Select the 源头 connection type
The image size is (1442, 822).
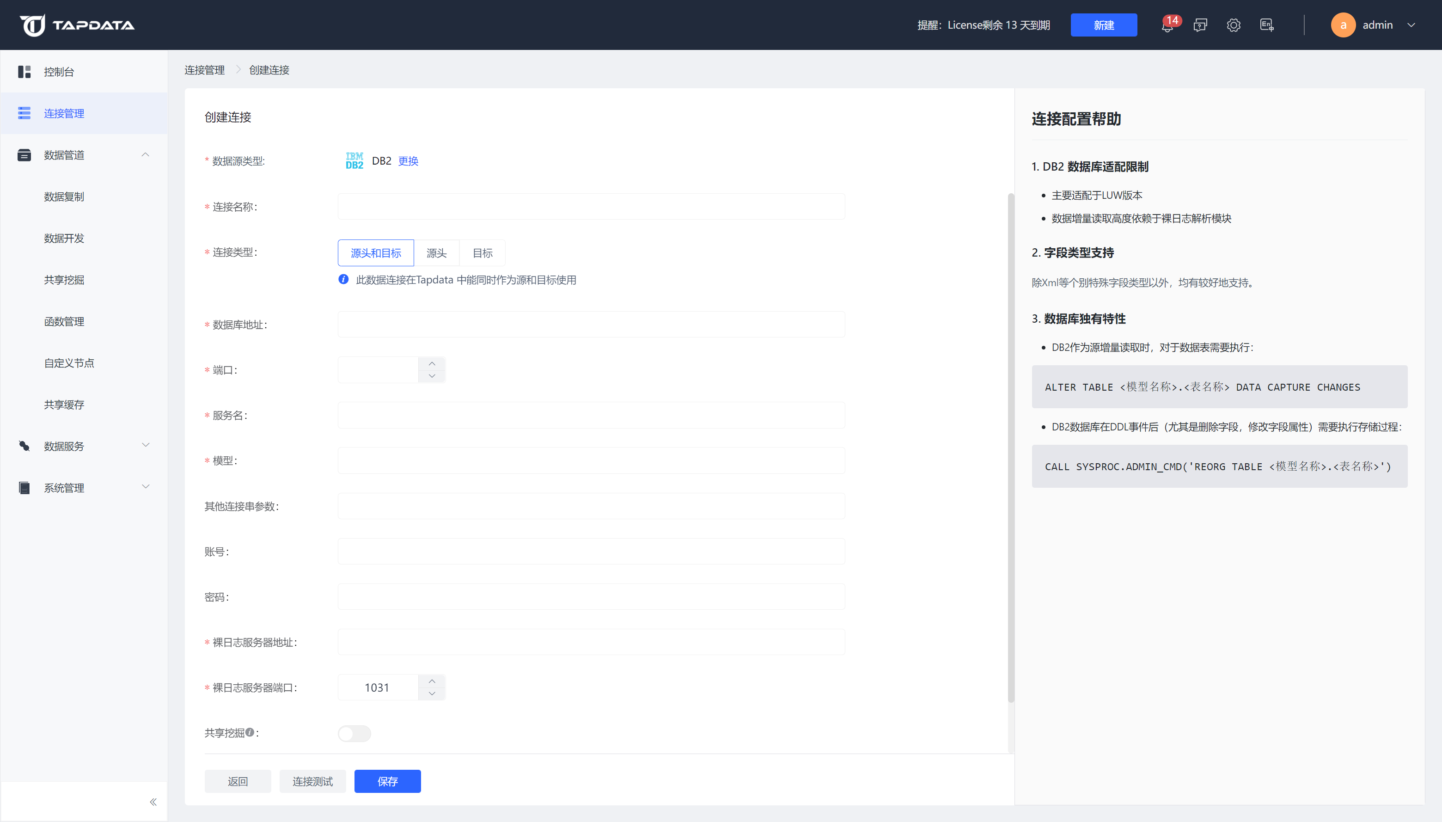pos(436,253)
